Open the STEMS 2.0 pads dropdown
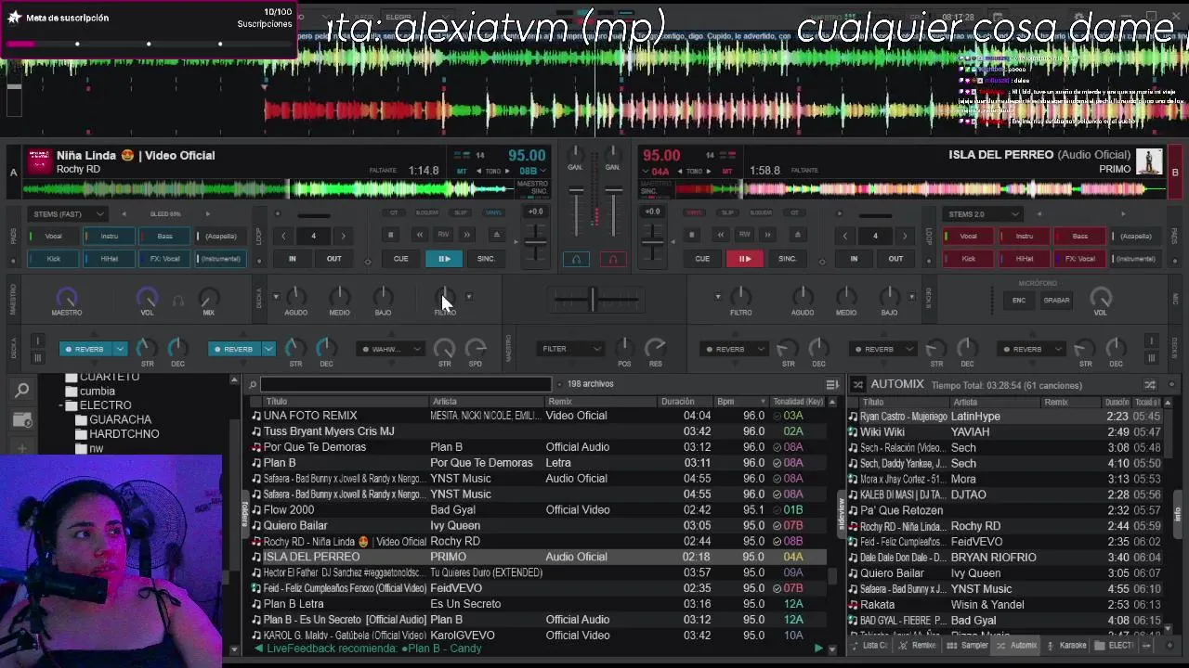Screen dimensions: 1189x668 pos(982,214)
